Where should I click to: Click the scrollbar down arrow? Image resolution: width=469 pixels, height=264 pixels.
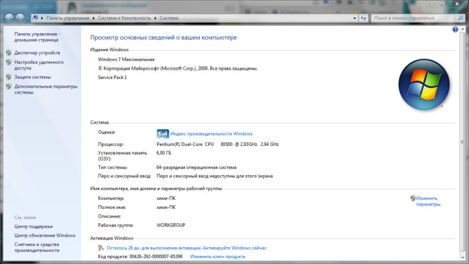pyautogui.click(x=463, y=257)
